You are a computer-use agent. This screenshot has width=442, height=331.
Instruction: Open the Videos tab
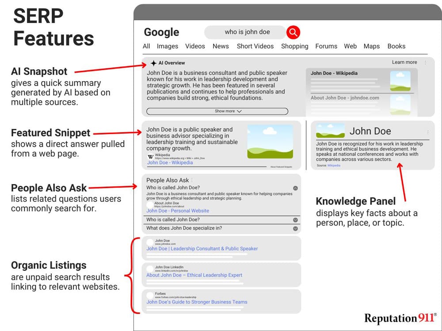click(x=195, y=46)
